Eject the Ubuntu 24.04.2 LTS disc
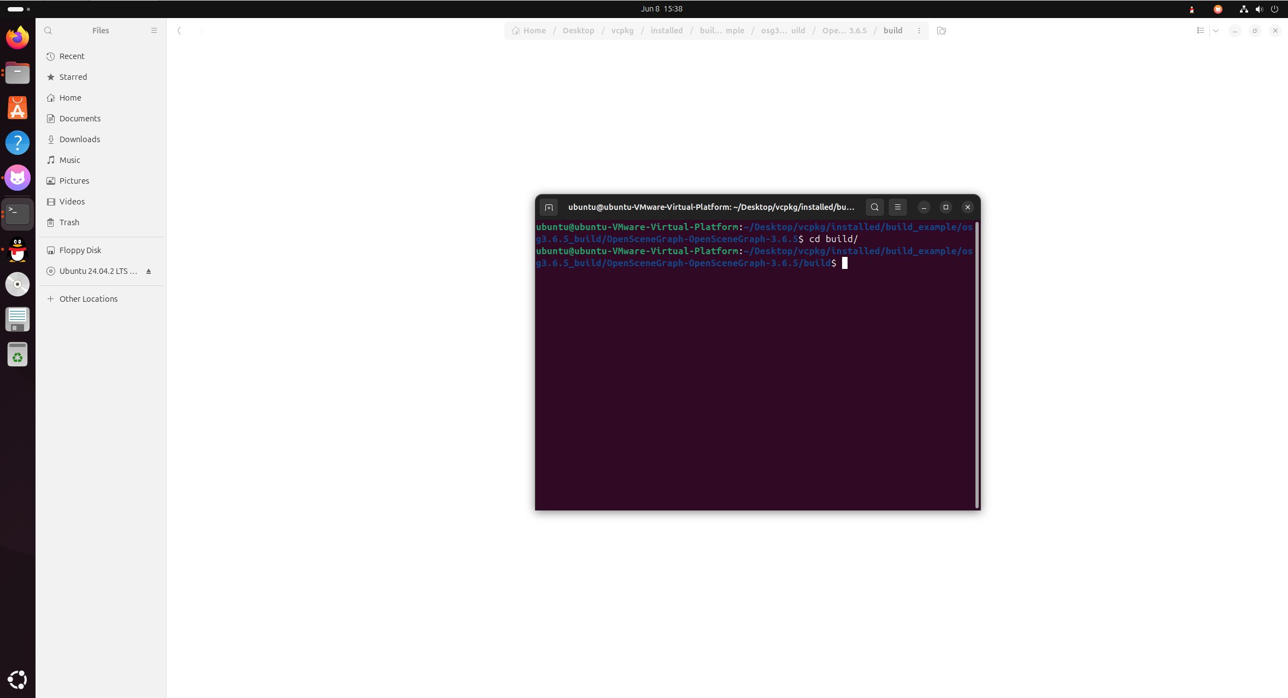This screenshot has width=1288, height=698. 149,271
